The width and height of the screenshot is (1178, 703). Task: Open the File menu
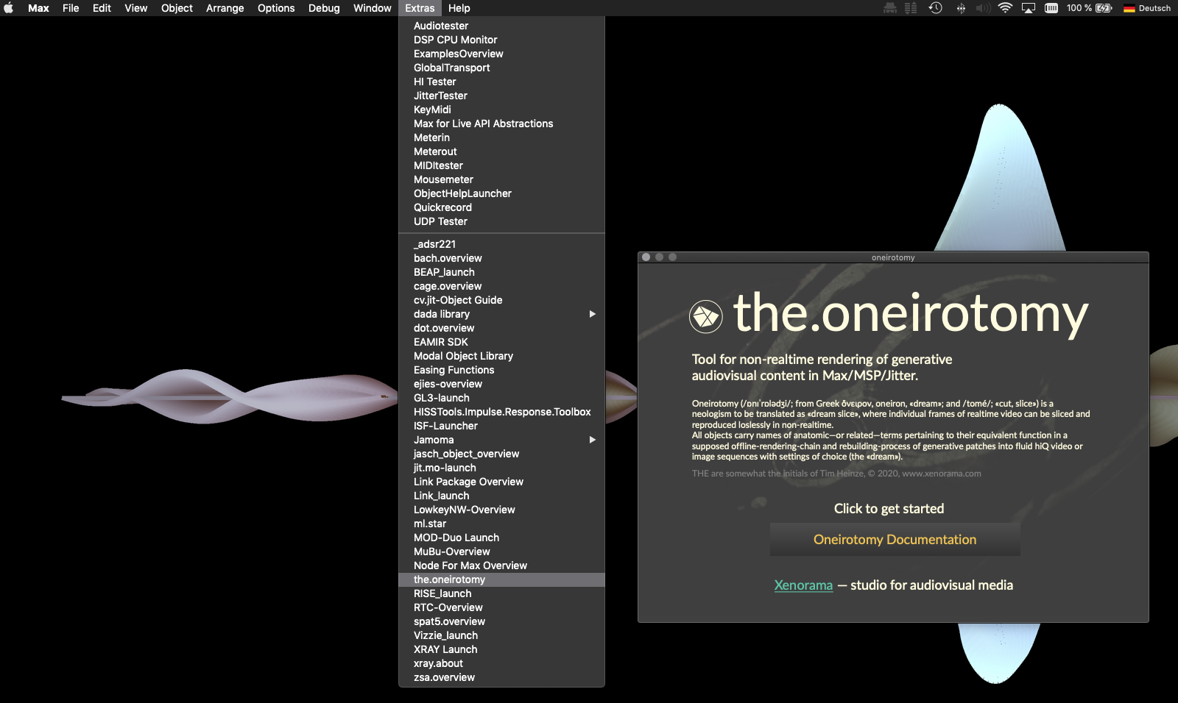[x=71, y=8]
